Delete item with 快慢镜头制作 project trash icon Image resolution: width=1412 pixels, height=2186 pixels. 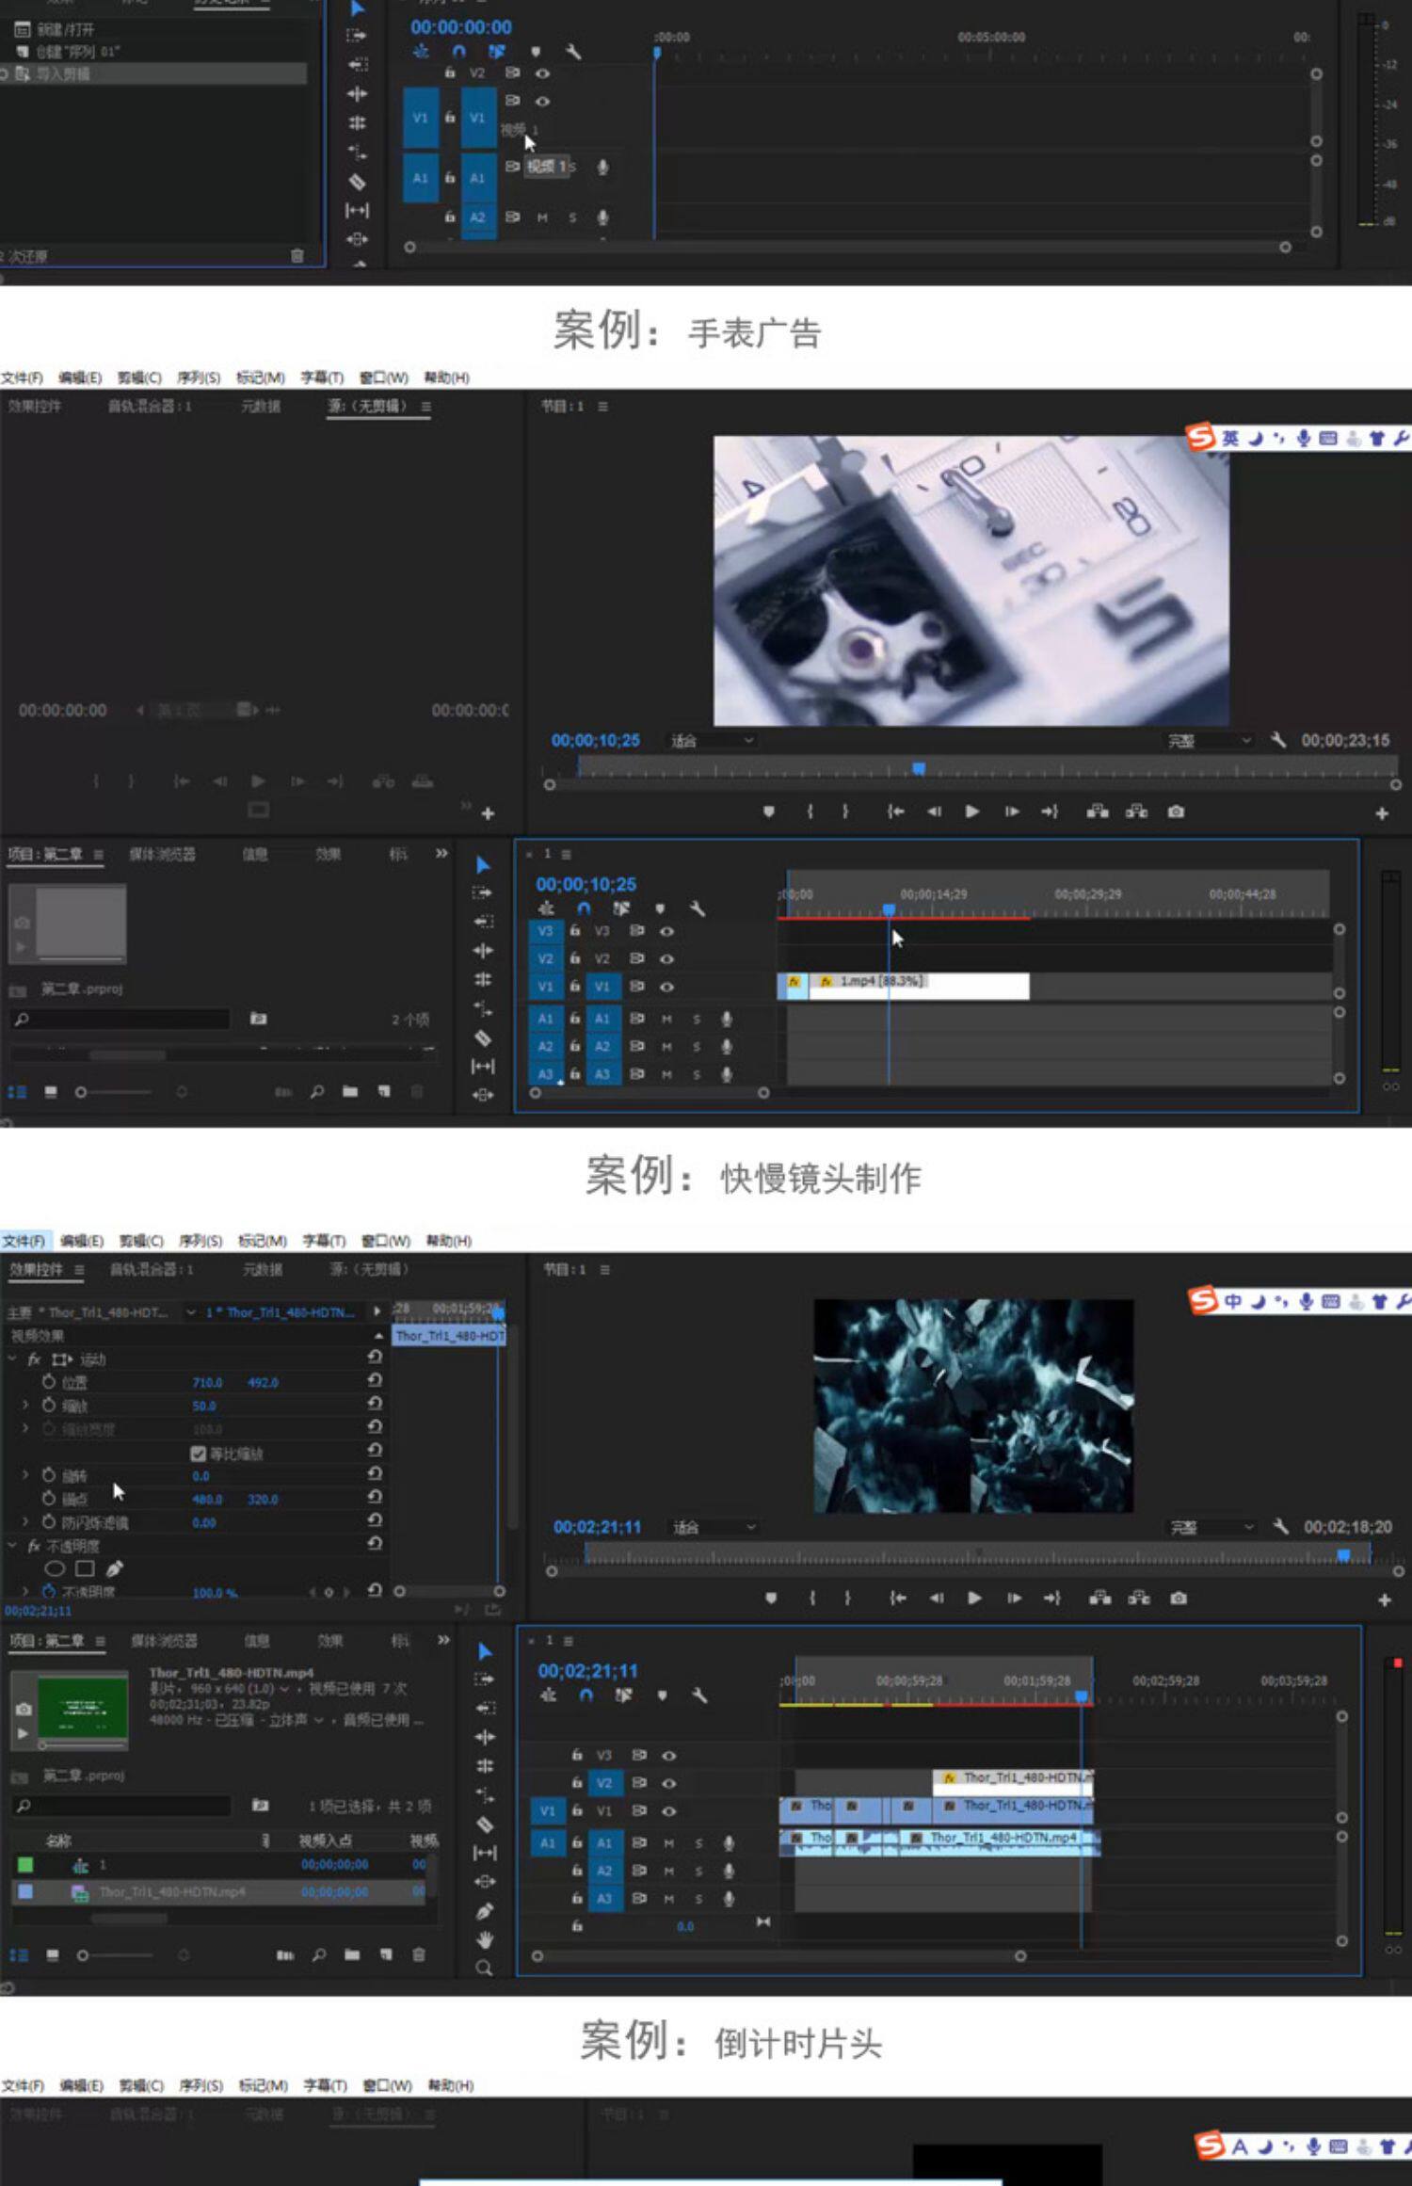click(x=419, y=1955)
